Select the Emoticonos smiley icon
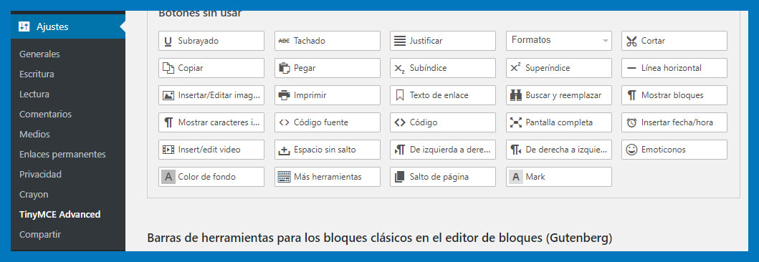Viewport: 759px width, 262px height. coord(631,150)
